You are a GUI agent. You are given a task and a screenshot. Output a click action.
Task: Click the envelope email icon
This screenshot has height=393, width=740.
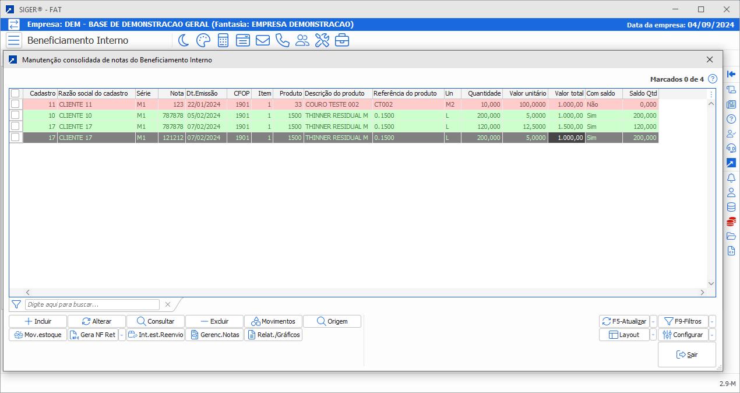[x=262, y=40]
